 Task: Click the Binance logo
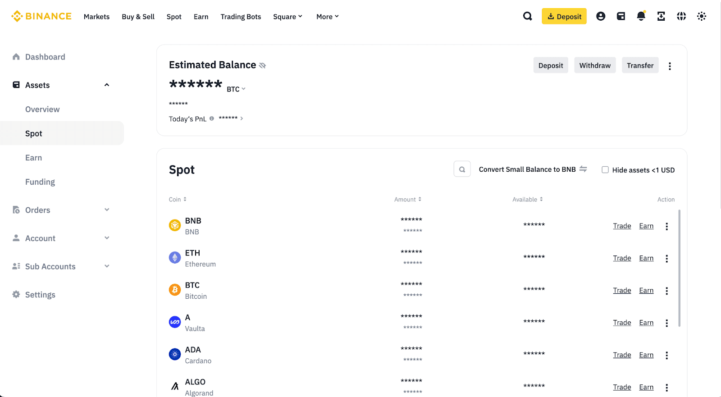(41, 16)
